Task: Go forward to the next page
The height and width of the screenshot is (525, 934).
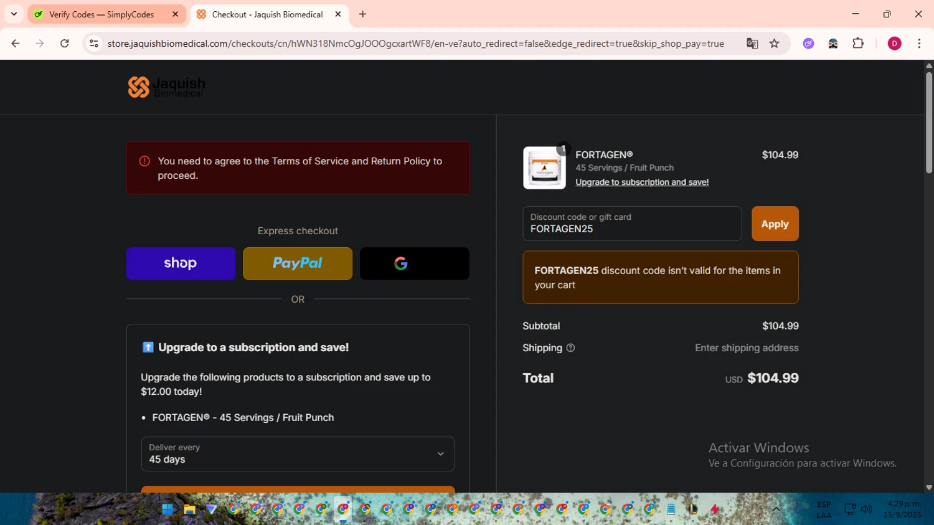Action: [40, 44]
